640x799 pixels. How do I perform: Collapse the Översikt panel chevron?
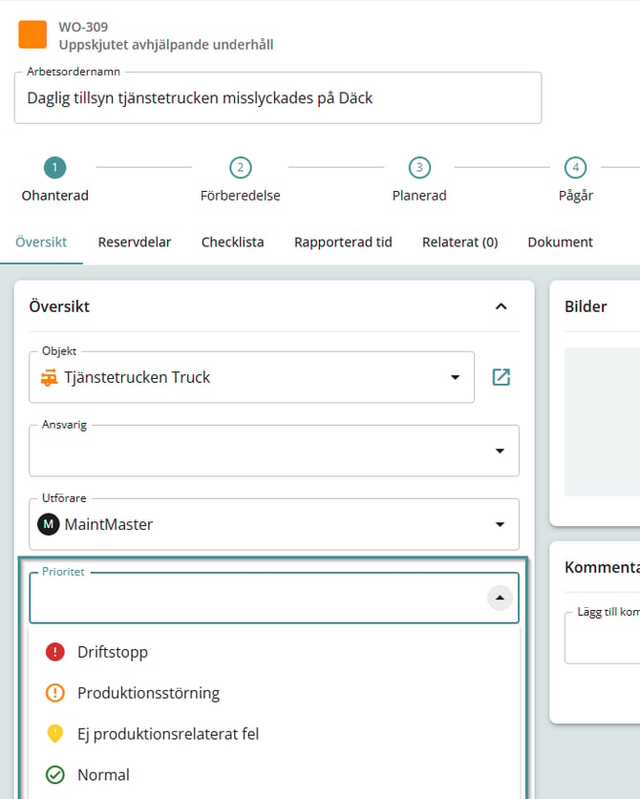click(501, 306)
